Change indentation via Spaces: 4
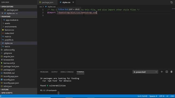Screen dimensions: 175x98 point(153,96)
